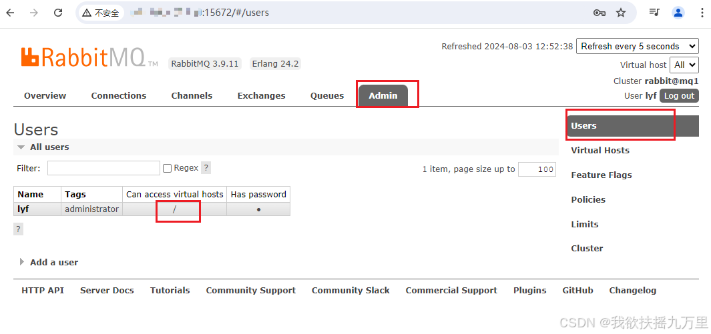This screenshot has width=711, height=334.
Task: Open the Community Support footer link
Action: 251,291
